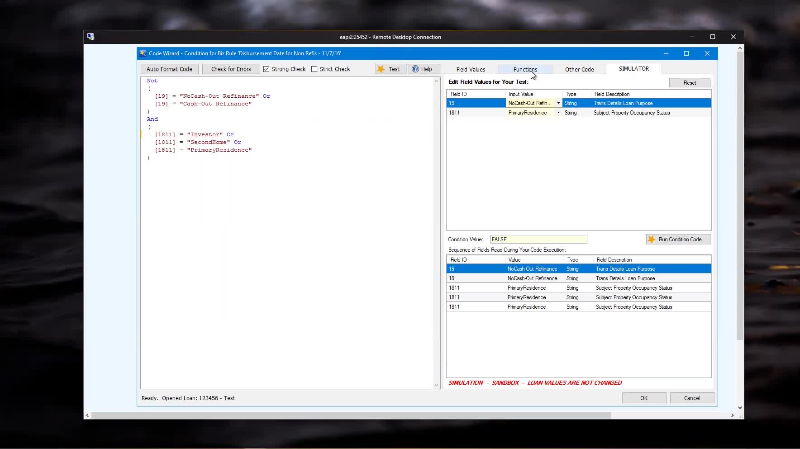Click the Condition Value field showing FALSE

(538, 239)
